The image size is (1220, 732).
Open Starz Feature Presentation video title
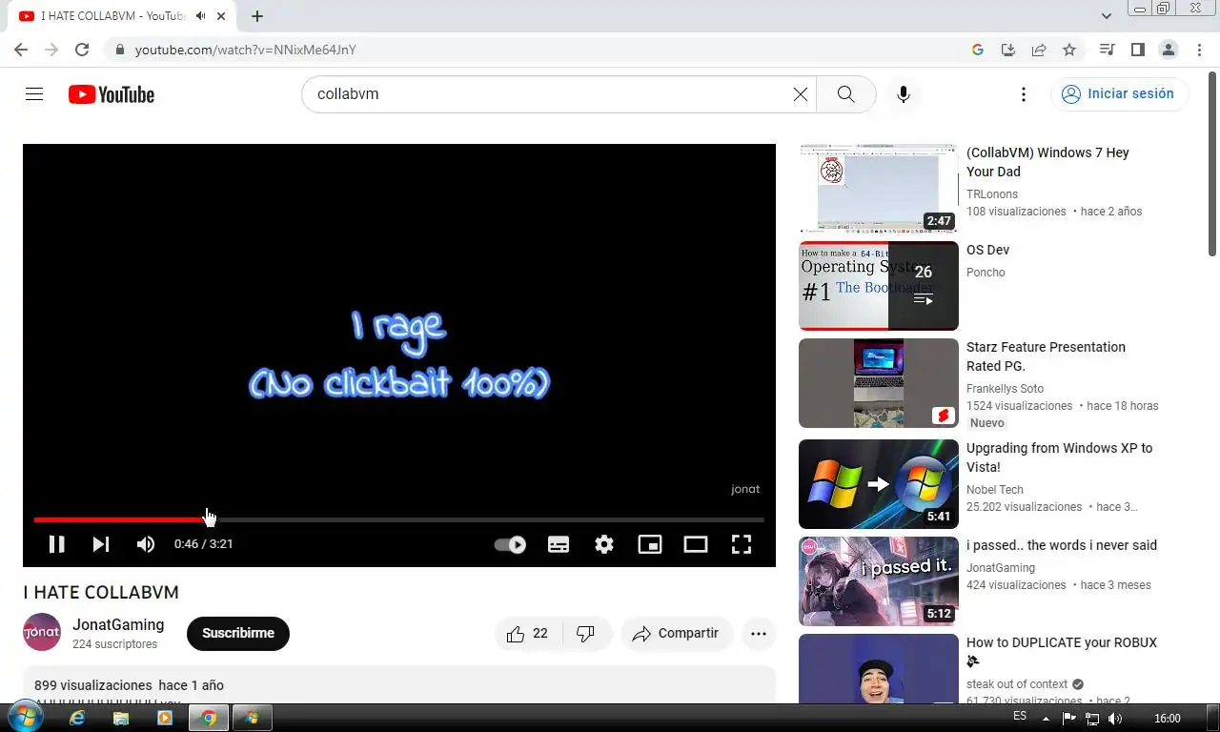click(x=1046, y=356)
